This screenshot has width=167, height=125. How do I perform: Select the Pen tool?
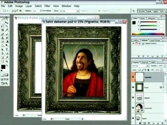[3, 53]
